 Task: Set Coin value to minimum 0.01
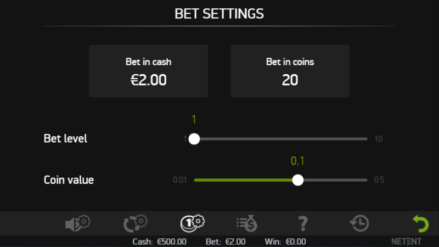click(x=195, y=180)
